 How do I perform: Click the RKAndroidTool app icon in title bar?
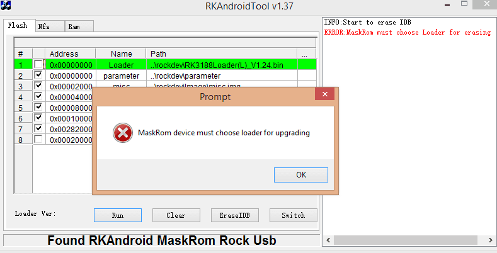tap(6, 6)
